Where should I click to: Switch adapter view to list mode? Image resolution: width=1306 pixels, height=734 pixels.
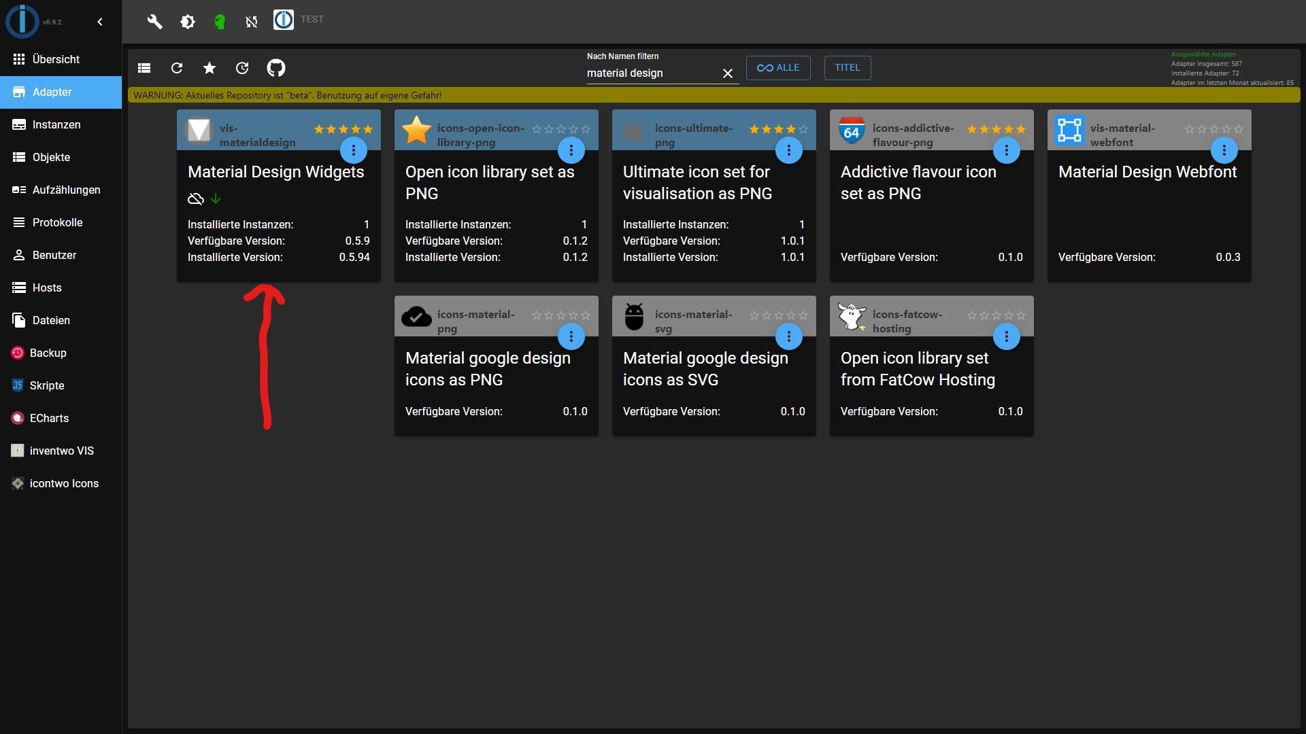click(x=144, y=68)
